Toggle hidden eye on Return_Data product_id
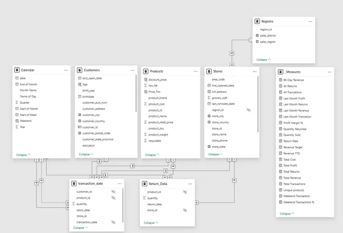Image resolution: width=343 pixels, height=233 pixels. click(185, 192)
